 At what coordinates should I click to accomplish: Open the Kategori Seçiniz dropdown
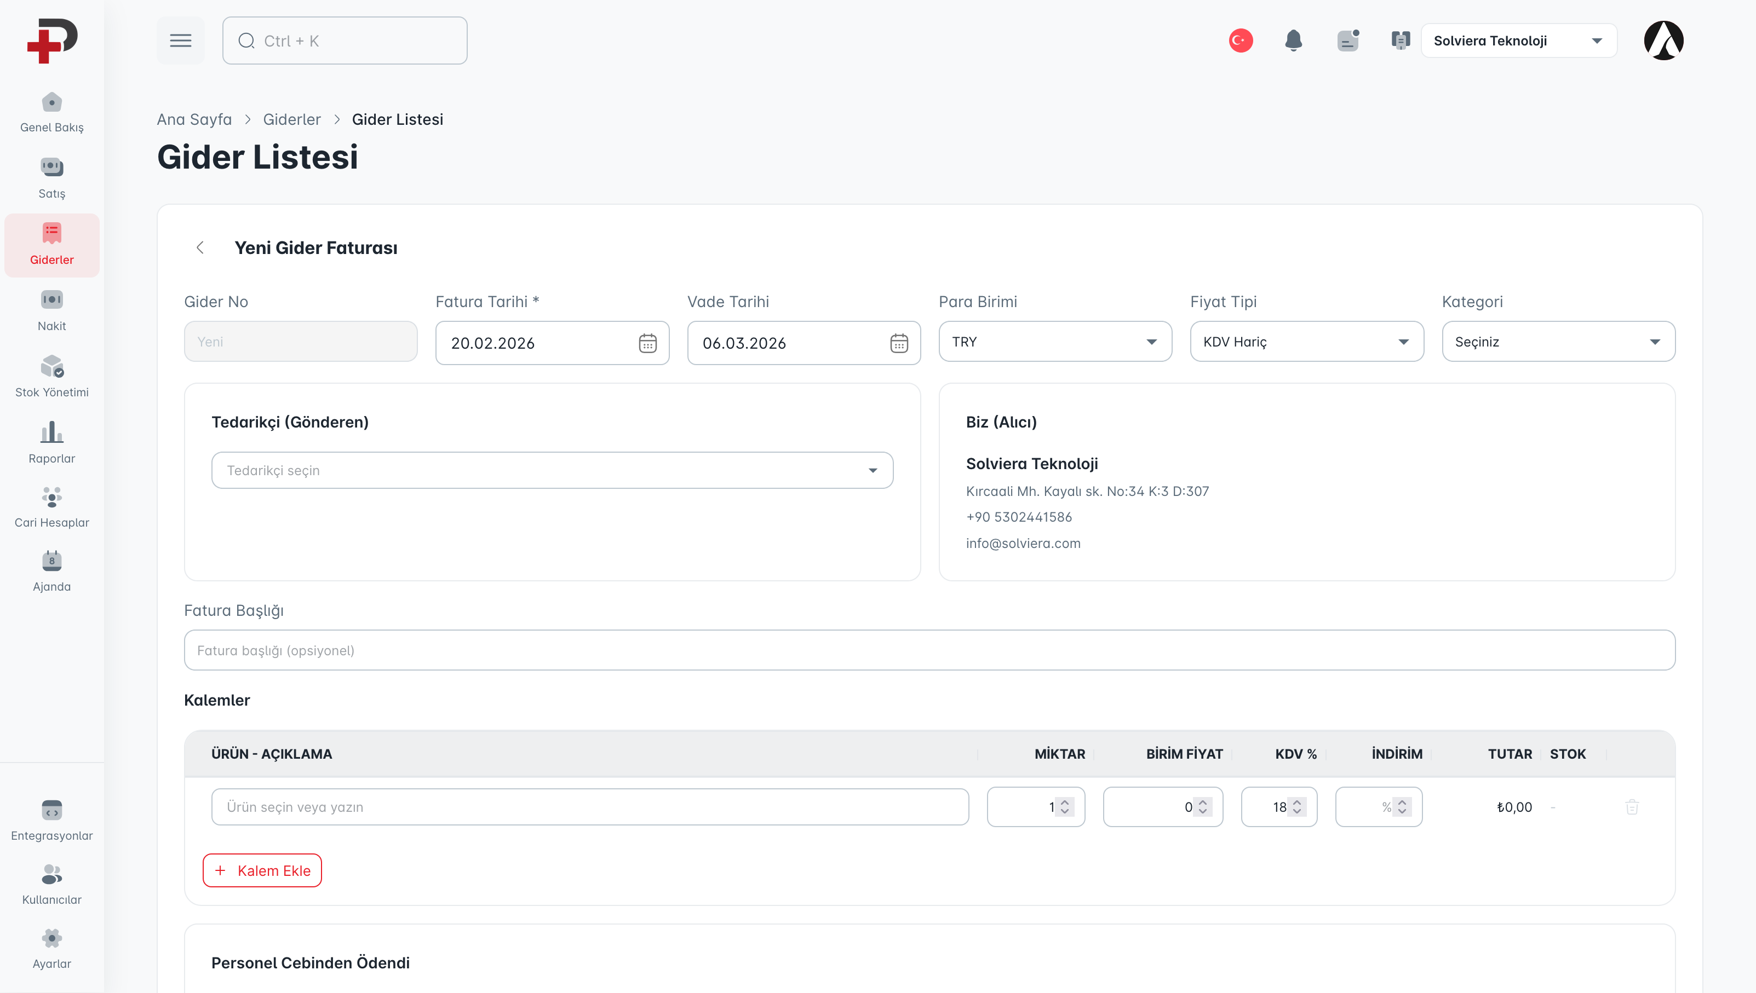click(1558, 342)
